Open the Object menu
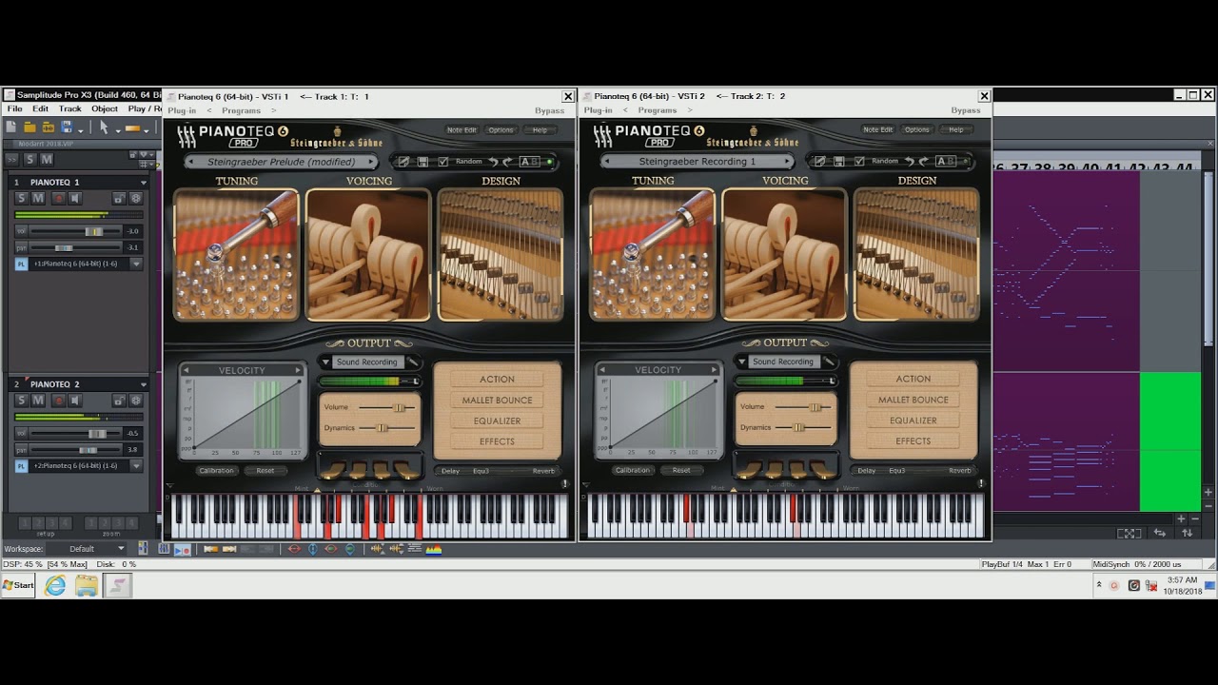This screenshot has height=685, width=1218. pos(105,109)
